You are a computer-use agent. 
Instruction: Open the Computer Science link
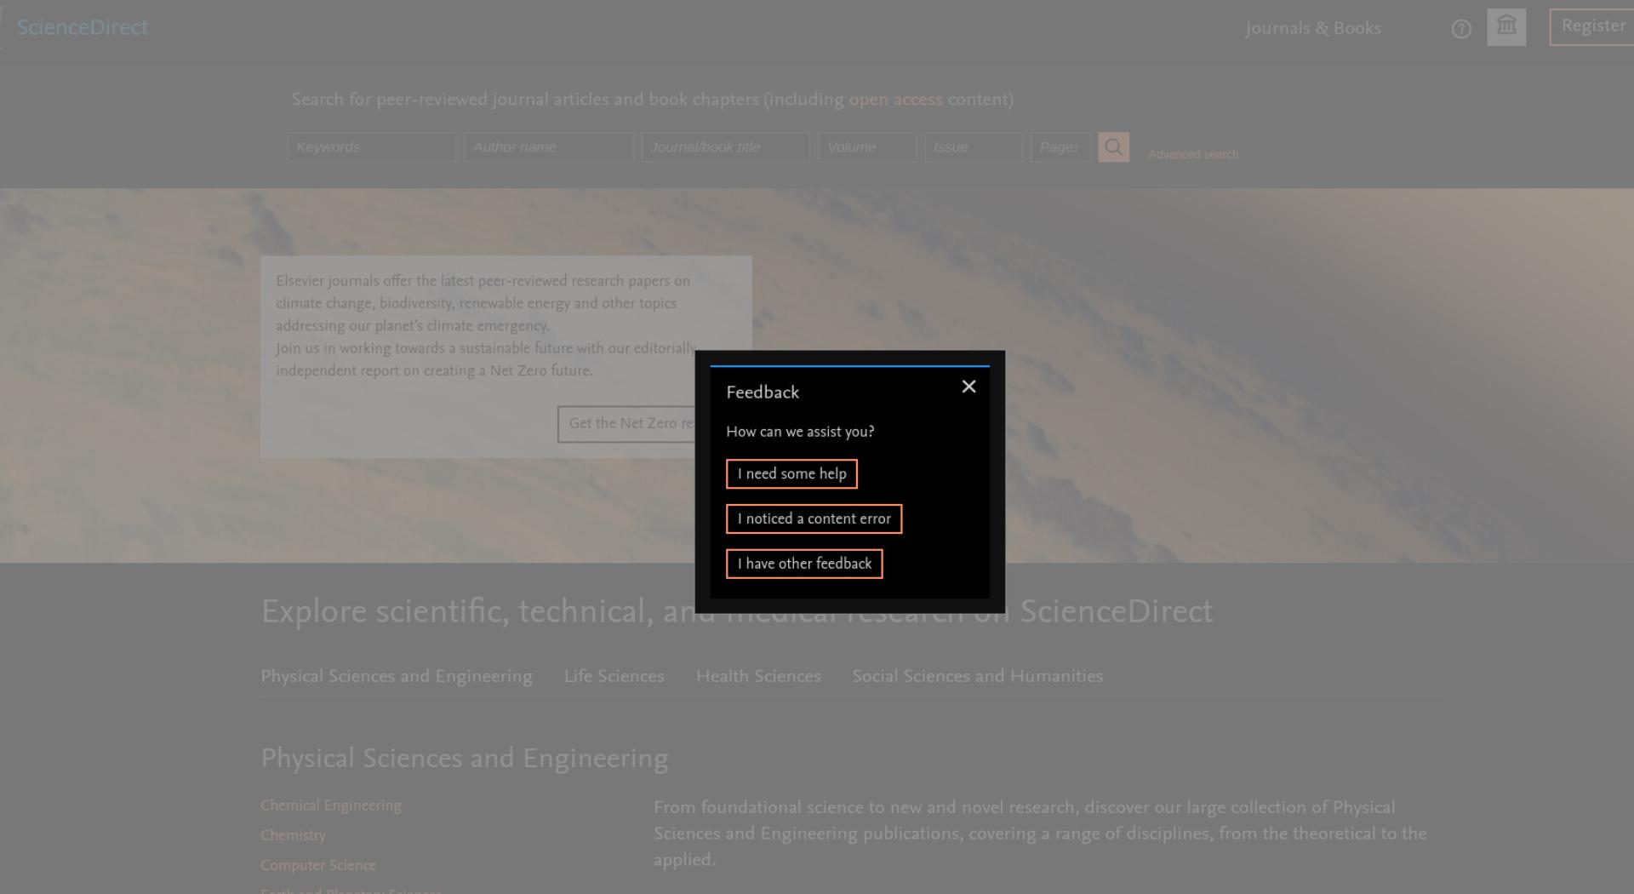tap(318, 865)
